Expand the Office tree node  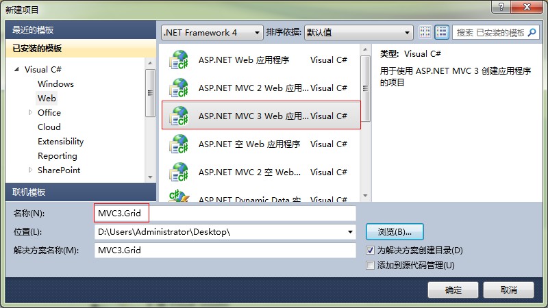point(30,112)
